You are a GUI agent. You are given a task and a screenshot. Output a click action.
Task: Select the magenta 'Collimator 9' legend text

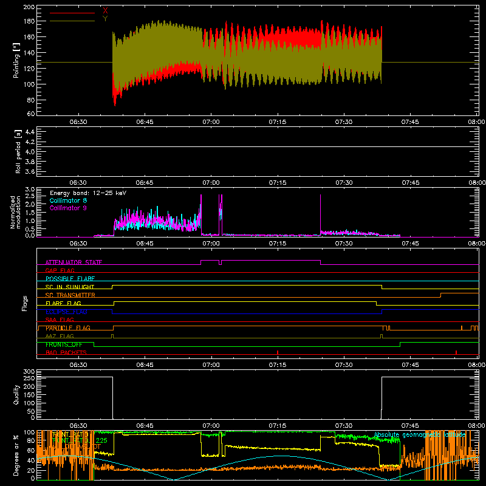tap(68, 208)
